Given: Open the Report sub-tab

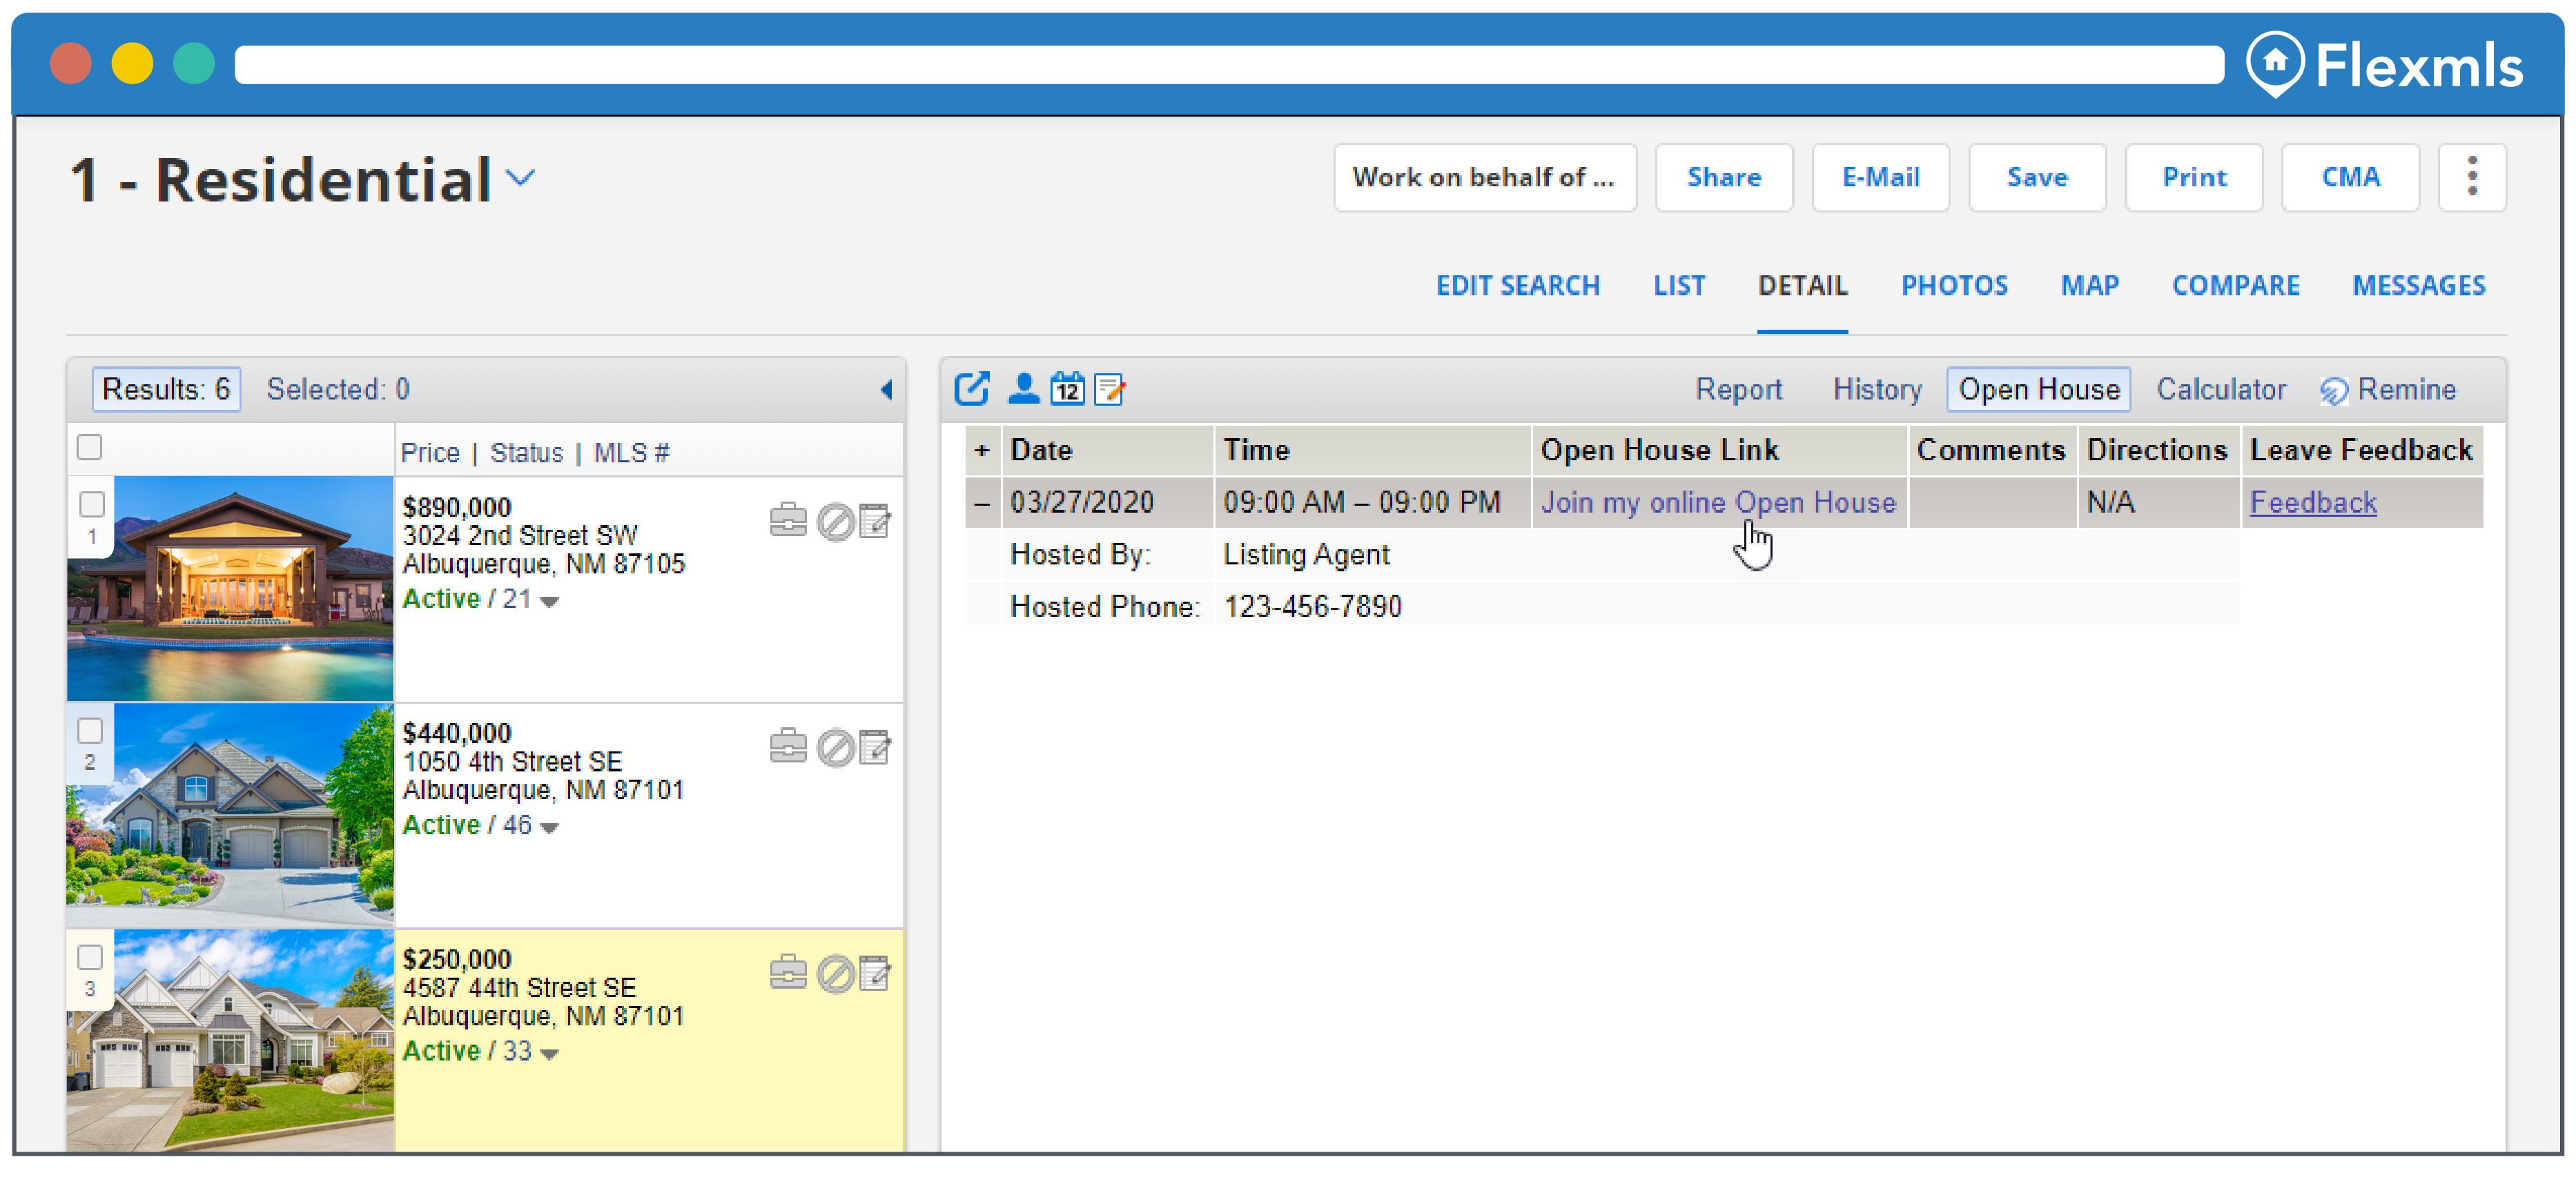Looking at the screenshot, I should [x=1738, y=389].
